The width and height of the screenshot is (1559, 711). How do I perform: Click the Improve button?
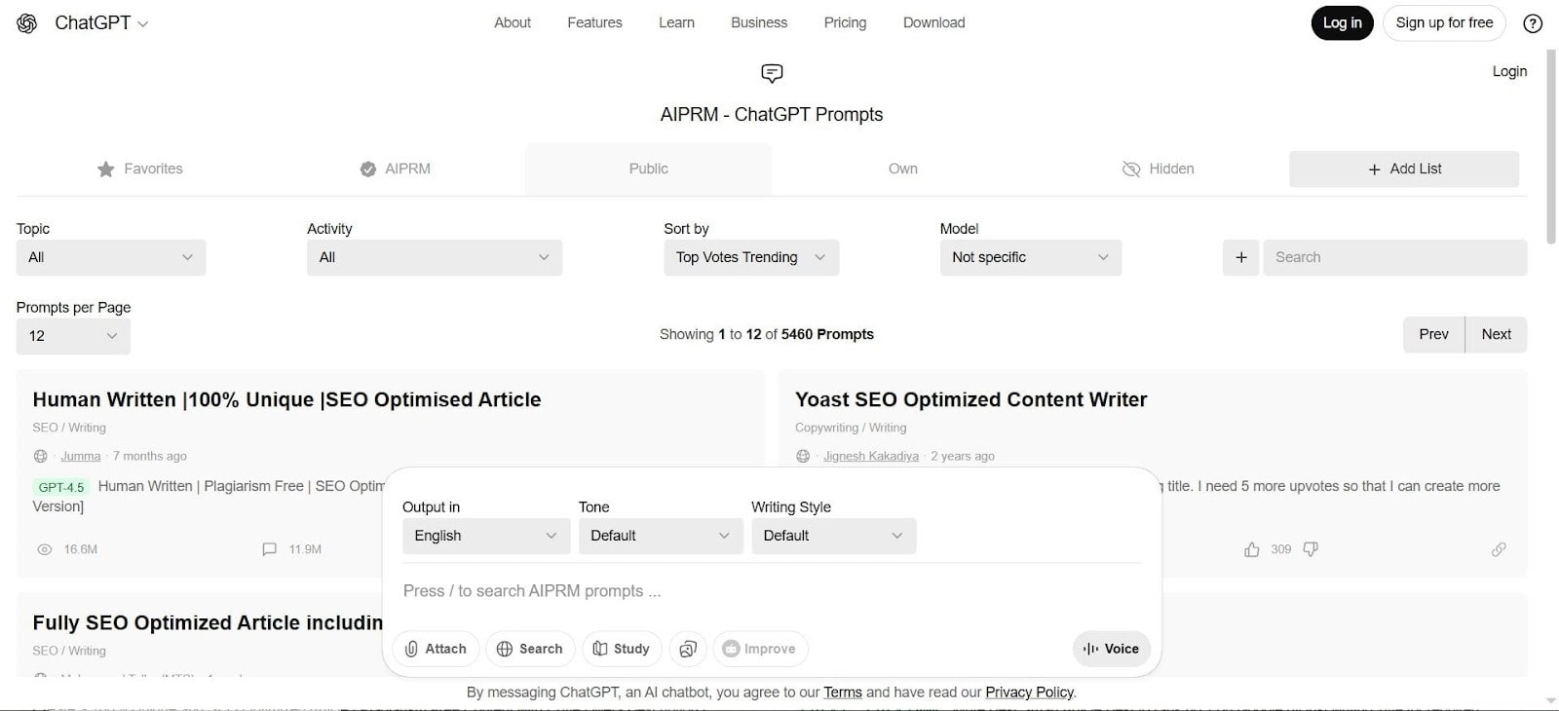[760, 649]
